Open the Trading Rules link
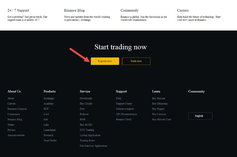Viewport: 237px width, 157px height. [87, 140]
